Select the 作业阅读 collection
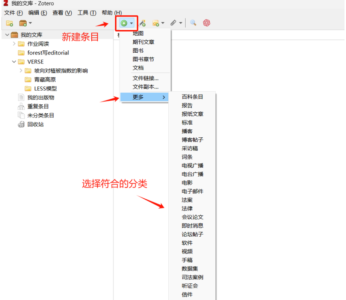Image resolution: width=346 pixels, height=300 pixels. pyautogui.click(x=38, y=44)
